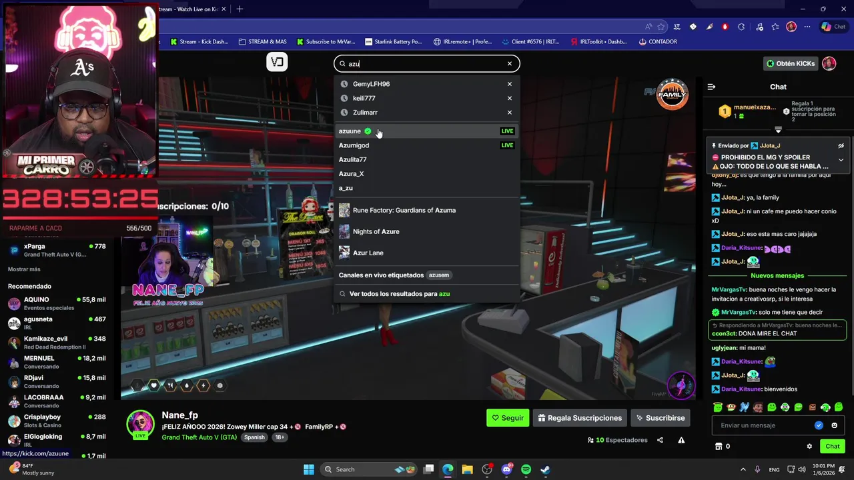Open Crisplayboy recommended channel
The width and height of the screenshot is (854, 480).
coord(57,421)
